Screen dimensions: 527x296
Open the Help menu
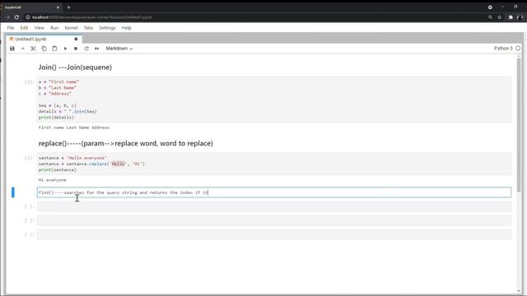(x=126, y=28)
